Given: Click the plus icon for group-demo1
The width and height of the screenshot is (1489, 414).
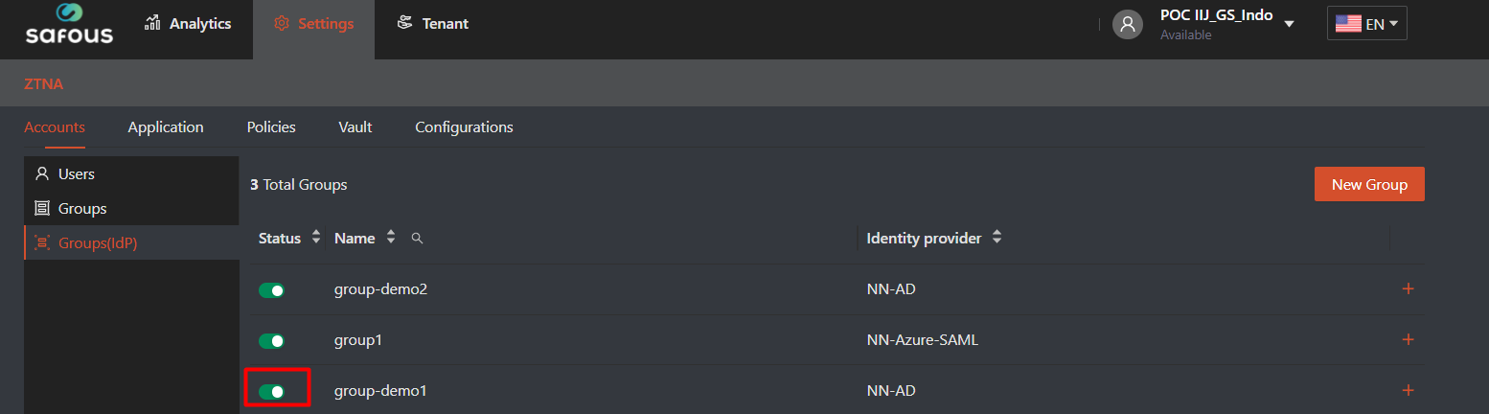Looking at the screenshot, I should coord(1408,390).
